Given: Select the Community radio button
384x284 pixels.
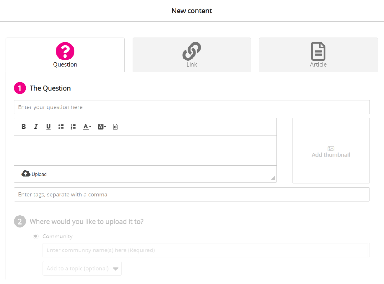Looking at the screenshot, I should pyautogui.click(x=36, y=236).
